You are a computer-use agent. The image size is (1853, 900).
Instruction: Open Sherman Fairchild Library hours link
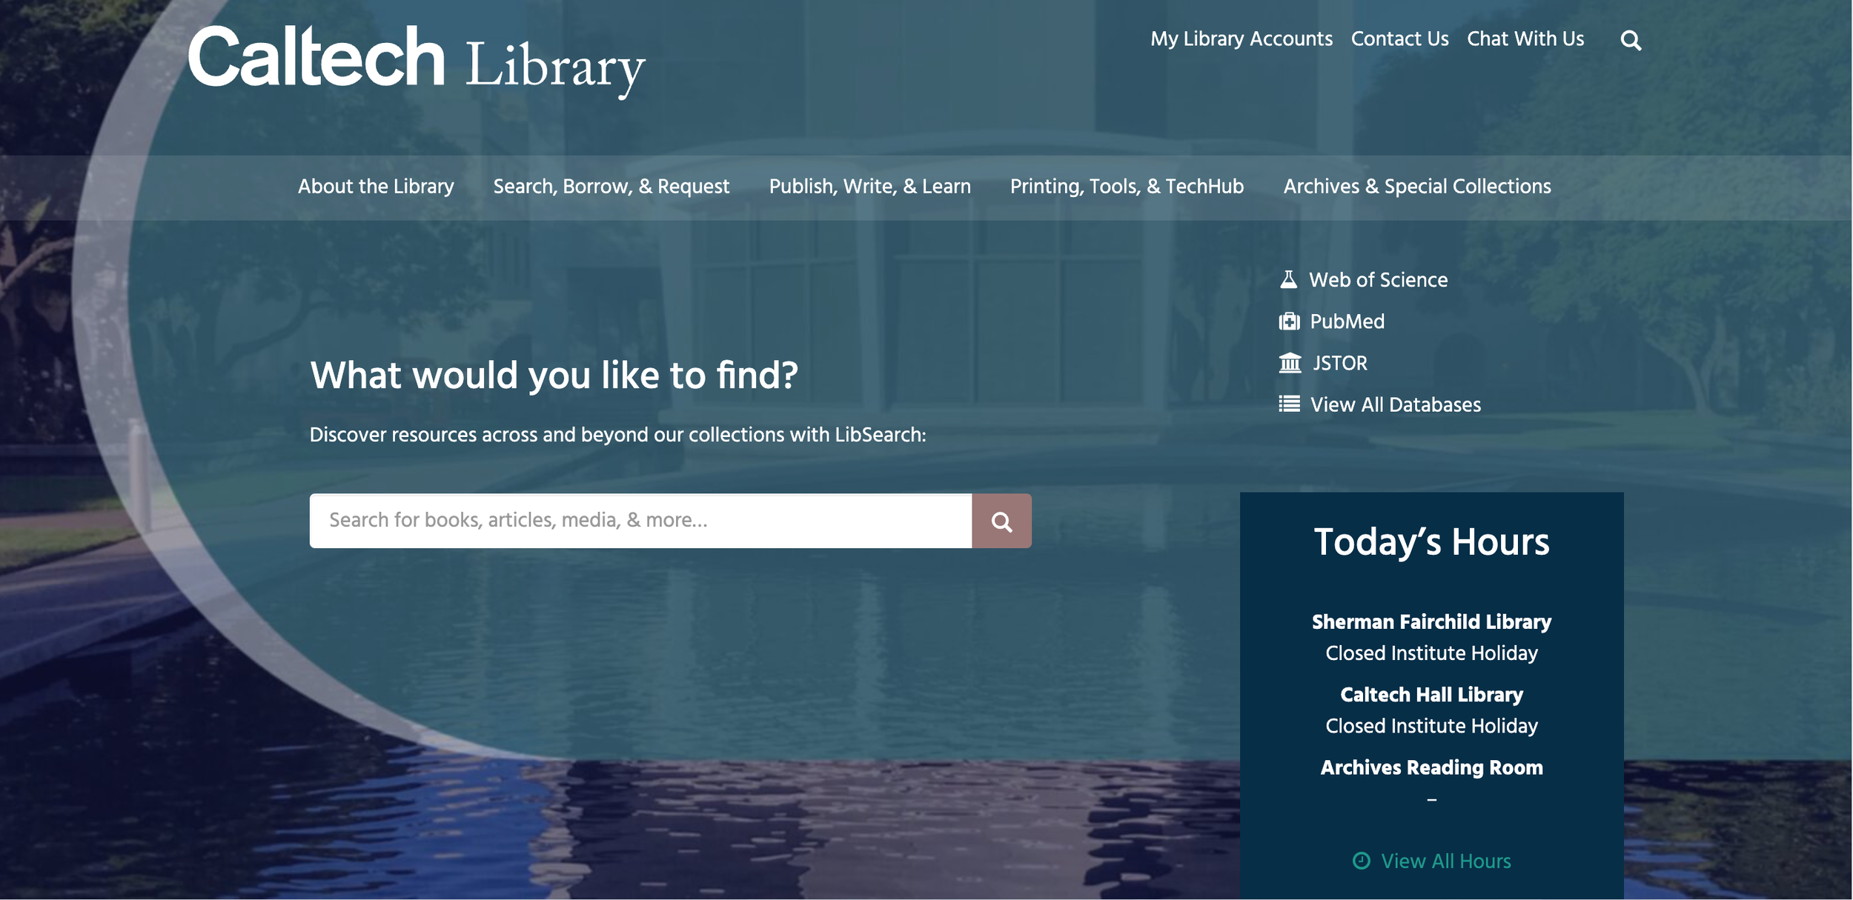[x=1431, y=621]
